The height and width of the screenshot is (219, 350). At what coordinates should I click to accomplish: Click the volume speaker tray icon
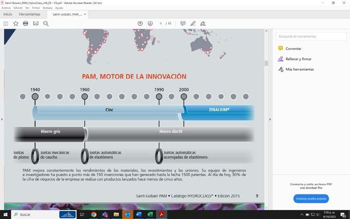[317, 214]
